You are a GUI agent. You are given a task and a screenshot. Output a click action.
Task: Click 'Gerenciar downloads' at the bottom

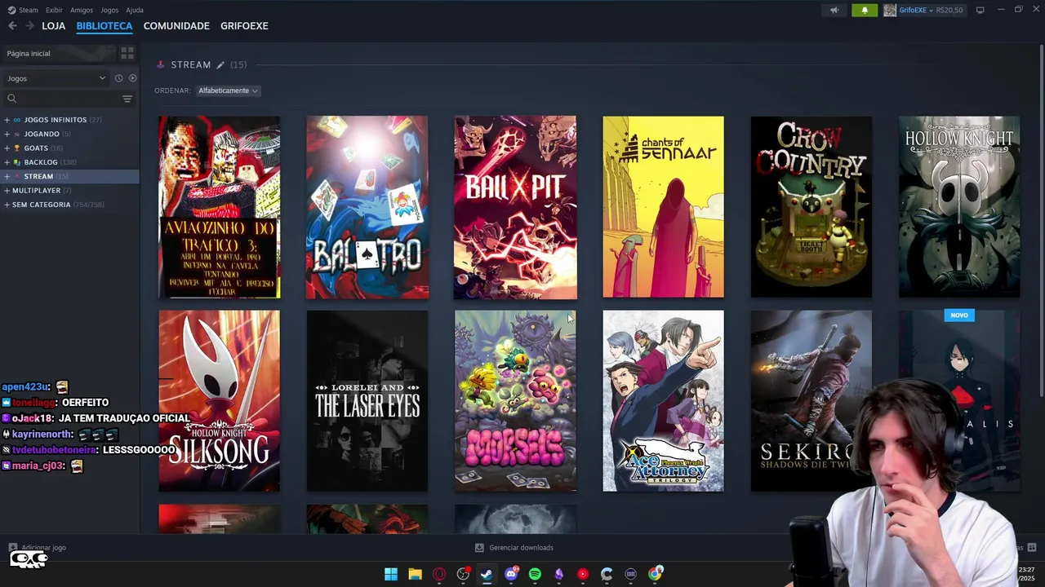tap(514, 548)
